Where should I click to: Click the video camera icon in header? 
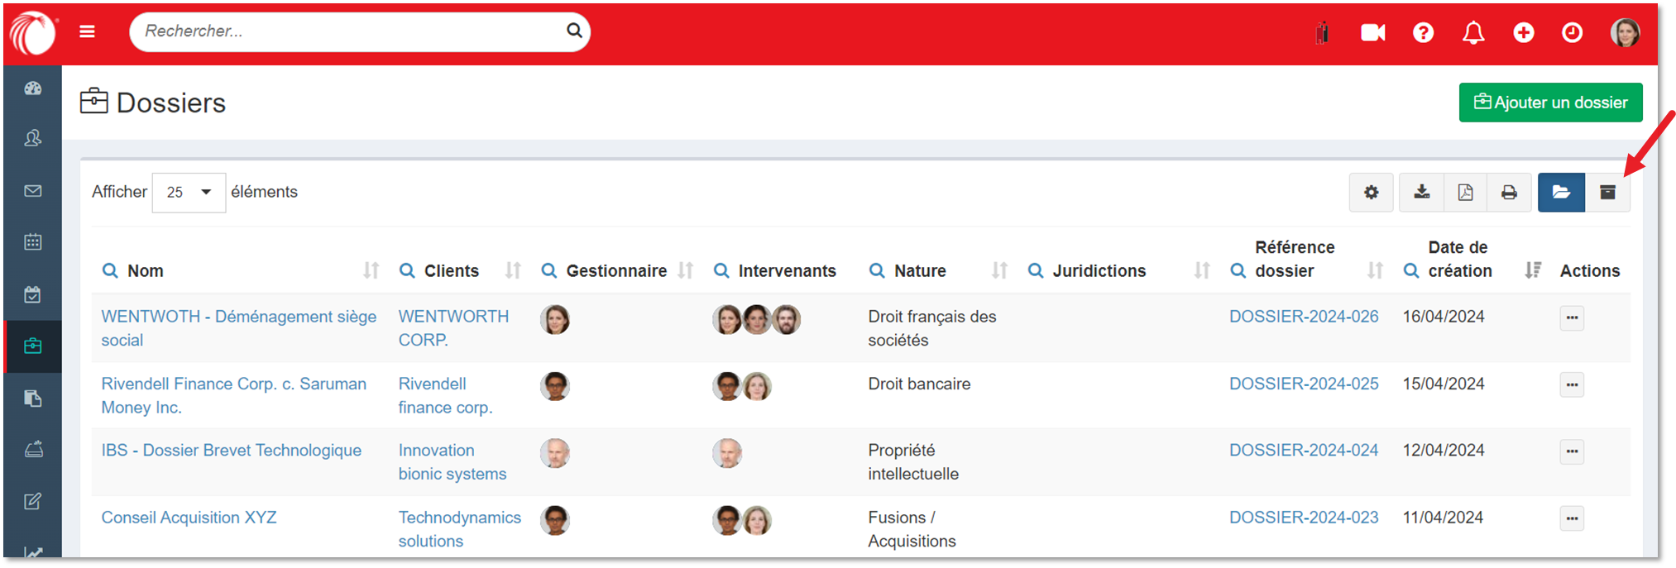[x=1372, y=32]
